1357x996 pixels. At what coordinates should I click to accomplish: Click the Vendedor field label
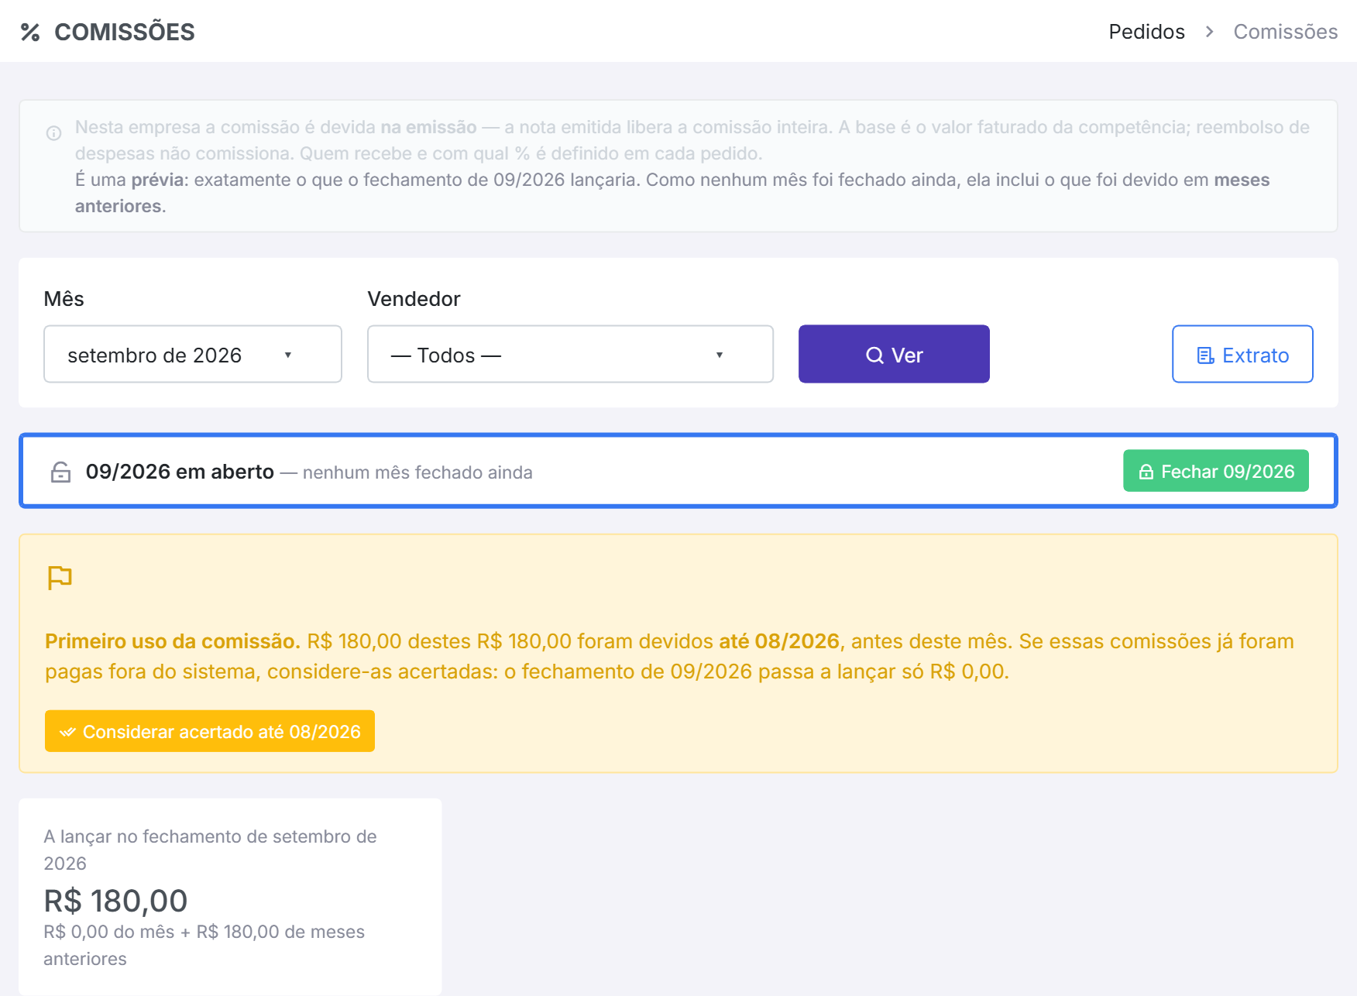click(x=414, y=299)
